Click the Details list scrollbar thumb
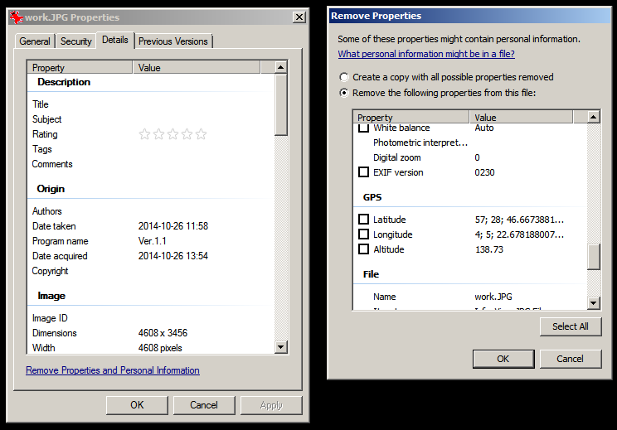This screenshot has height=430, width=617. 281,104
